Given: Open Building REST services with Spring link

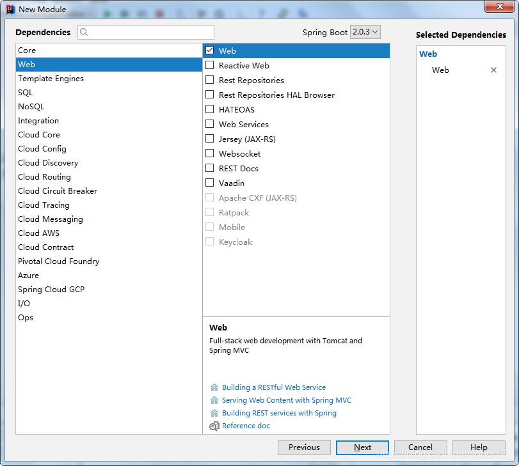Looking at the screenshot, I should [279, 413].
